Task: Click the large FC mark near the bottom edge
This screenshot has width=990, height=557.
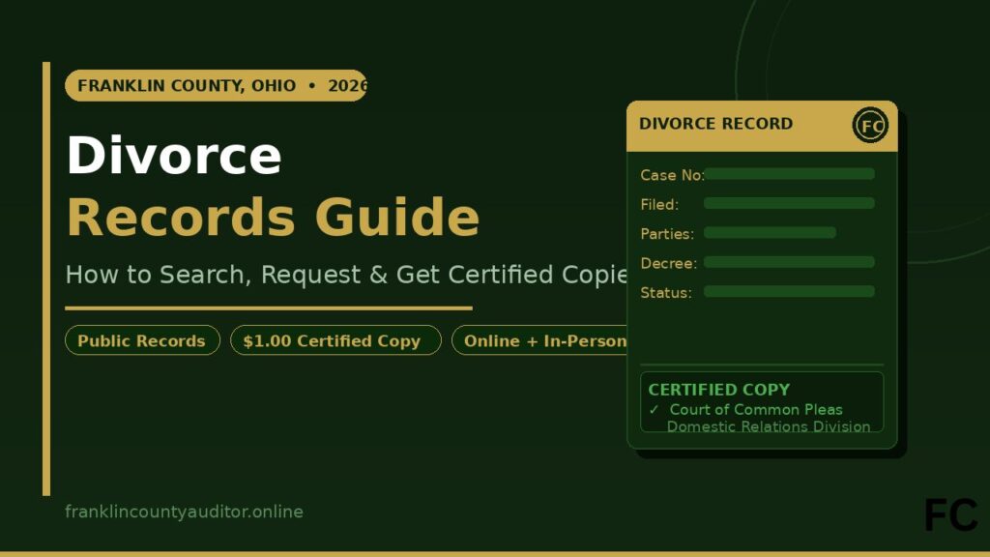Action: [951, 515]
